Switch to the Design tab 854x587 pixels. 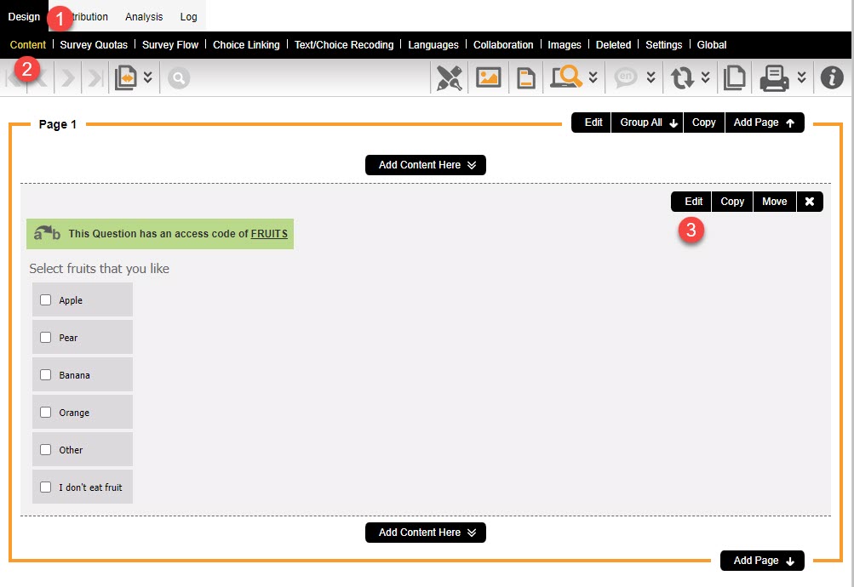click(24, 17)
